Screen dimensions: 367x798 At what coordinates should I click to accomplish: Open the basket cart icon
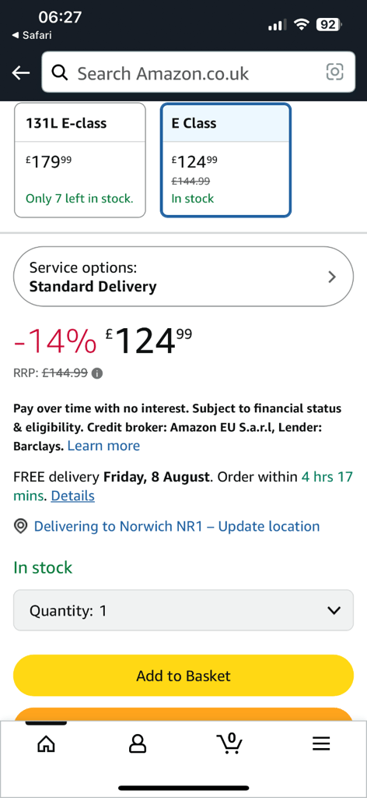tap(229, 743)
